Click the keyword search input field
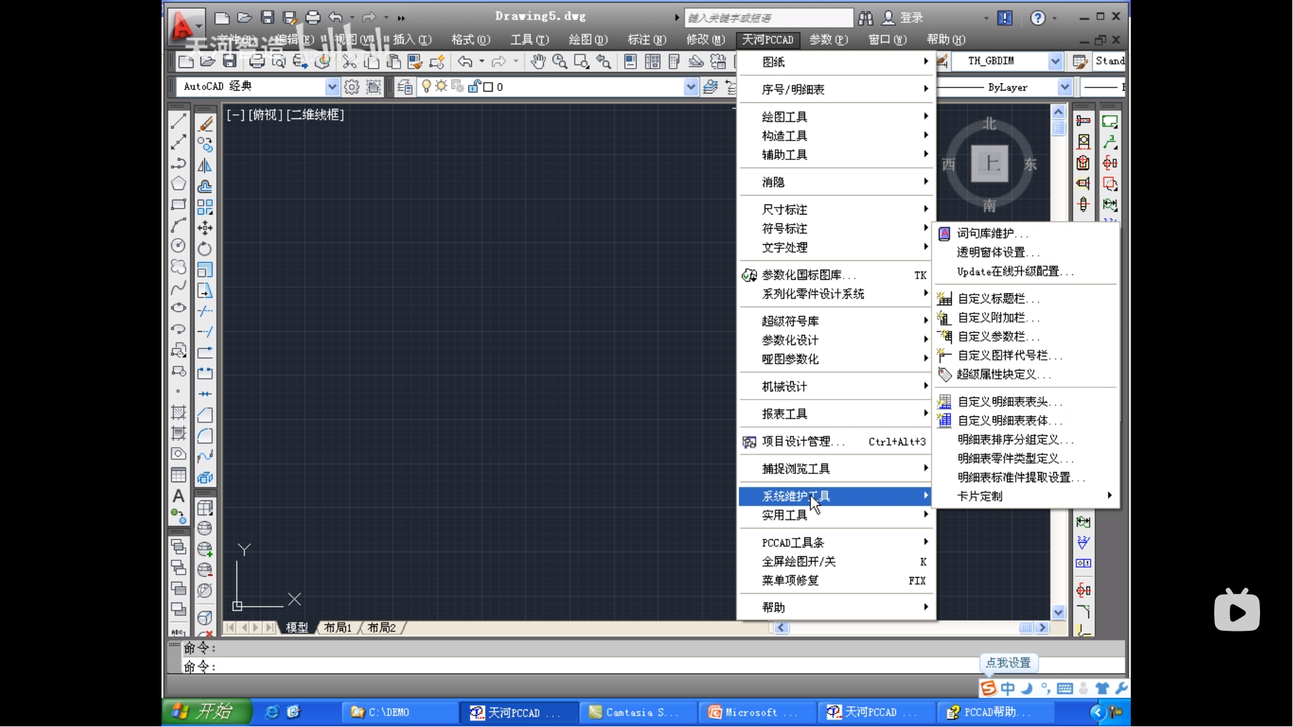Screen dimensions: 1293x727 (x=768, y=17)
